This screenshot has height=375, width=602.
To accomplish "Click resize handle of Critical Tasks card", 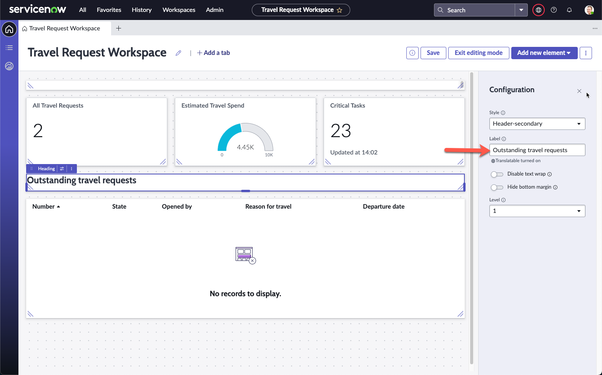I will [x=460, y=162].
